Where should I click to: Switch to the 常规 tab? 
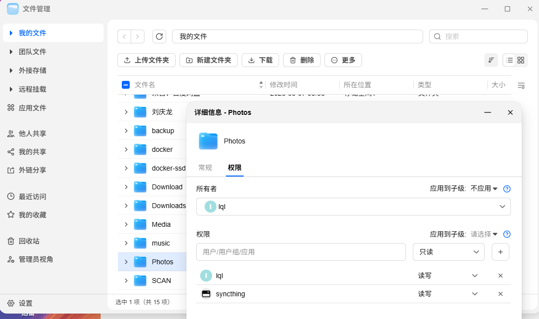205,168
